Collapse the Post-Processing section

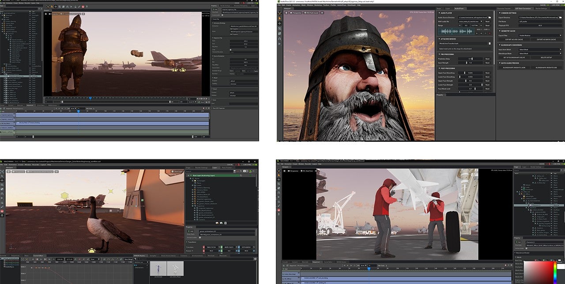point(440,68)
